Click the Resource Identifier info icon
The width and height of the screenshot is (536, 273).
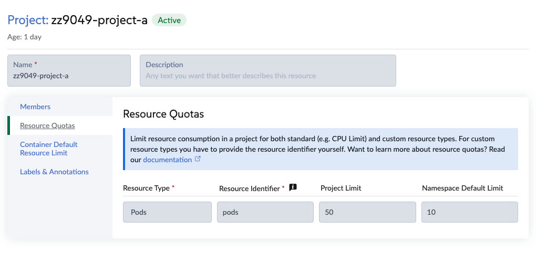pyautogui.click(x=293, y=187)
